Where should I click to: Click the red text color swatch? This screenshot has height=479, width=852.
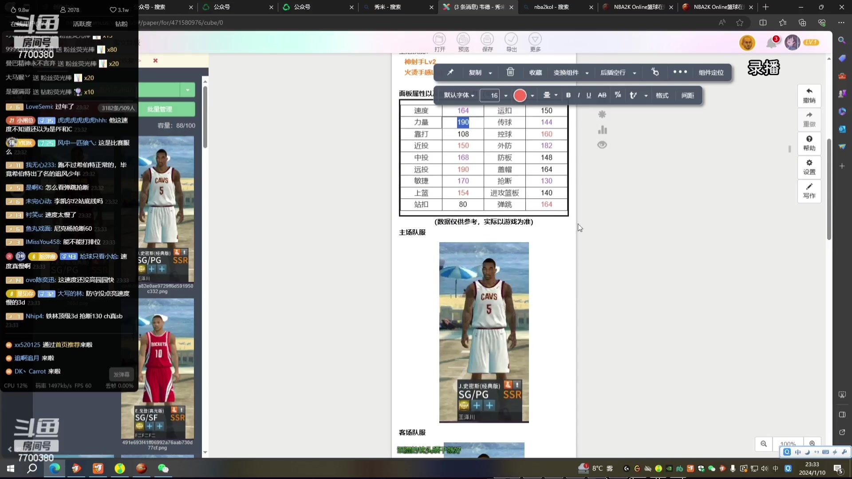point(520,95)
